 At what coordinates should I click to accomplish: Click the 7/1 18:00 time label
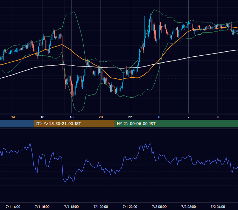tap(71, 206)
